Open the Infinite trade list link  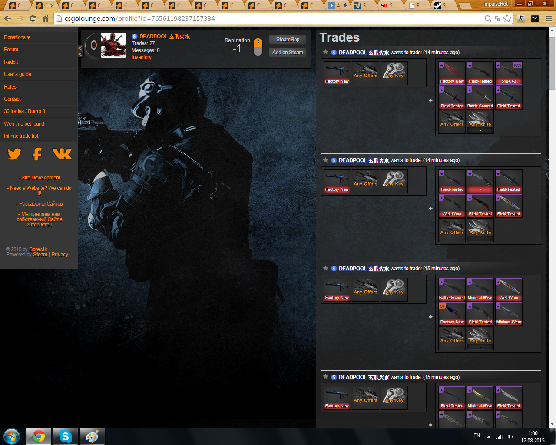21,136
